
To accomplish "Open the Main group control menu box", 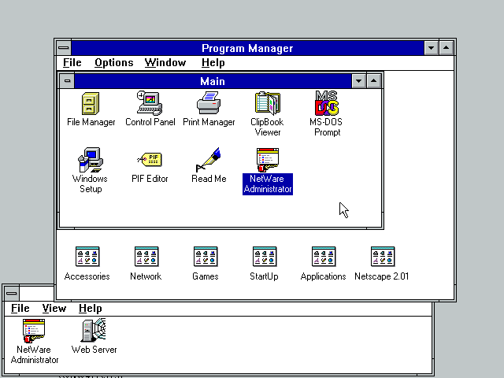I will coord(67,80).
